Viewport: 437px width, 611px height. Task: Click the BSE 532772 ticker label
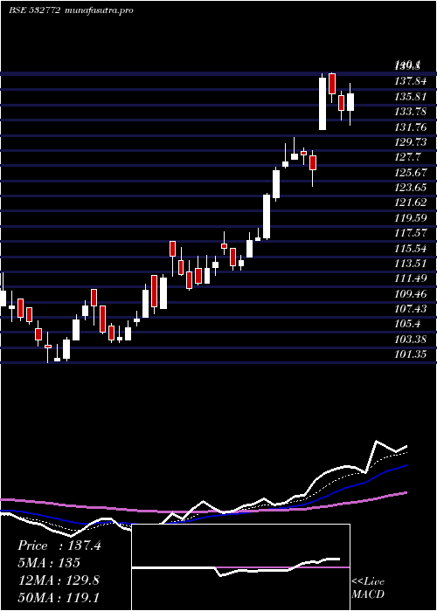[x=34, y=10]
